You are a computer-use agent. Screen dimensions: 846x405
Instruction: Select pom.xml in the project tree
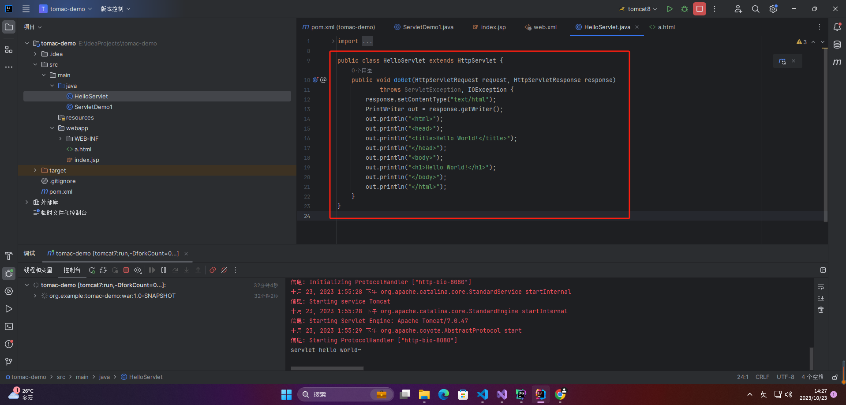(61, 191)
